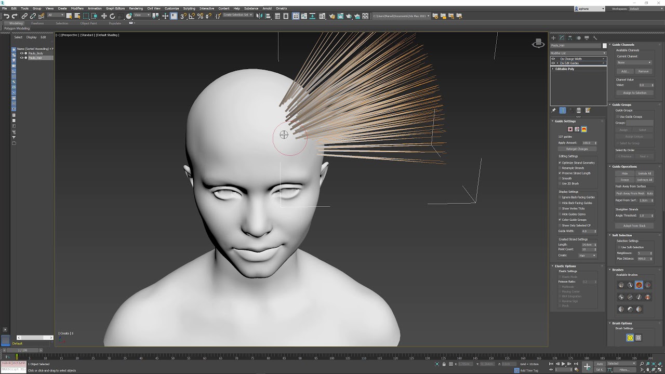
Task: Open the Create command panel tab
Action: (x=553, y=38)
